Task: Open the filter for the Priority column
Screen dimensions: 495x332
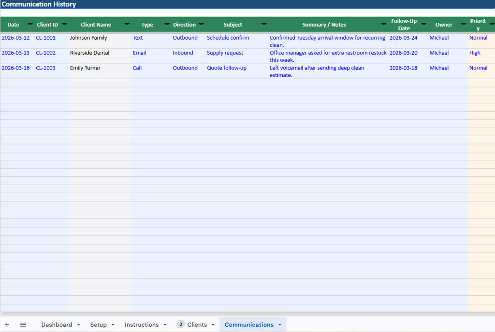Action: pyautogui.click(x=491, y=24)
